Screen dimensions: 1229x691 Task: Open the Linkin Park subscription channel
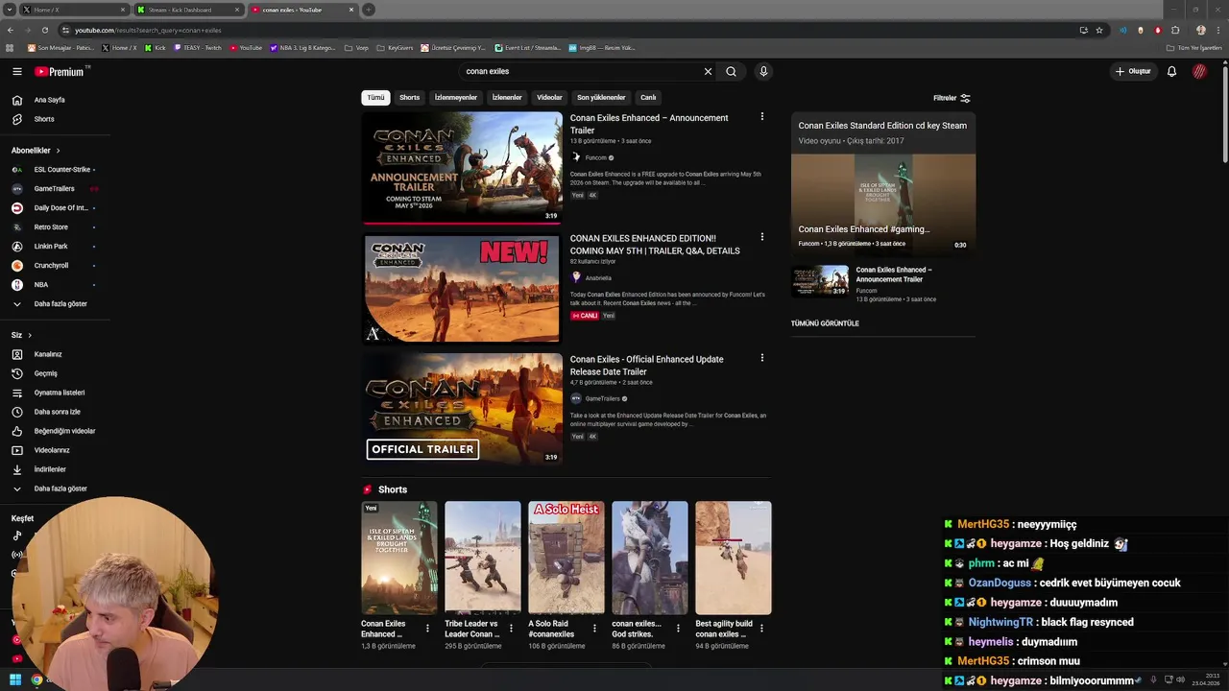pyautogui.click(x=51, y=247)
